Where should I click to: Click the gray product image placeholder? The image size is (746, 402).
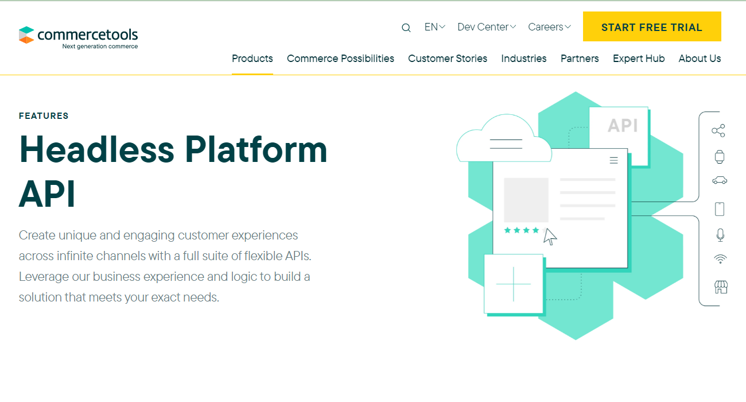coord(526,200)
